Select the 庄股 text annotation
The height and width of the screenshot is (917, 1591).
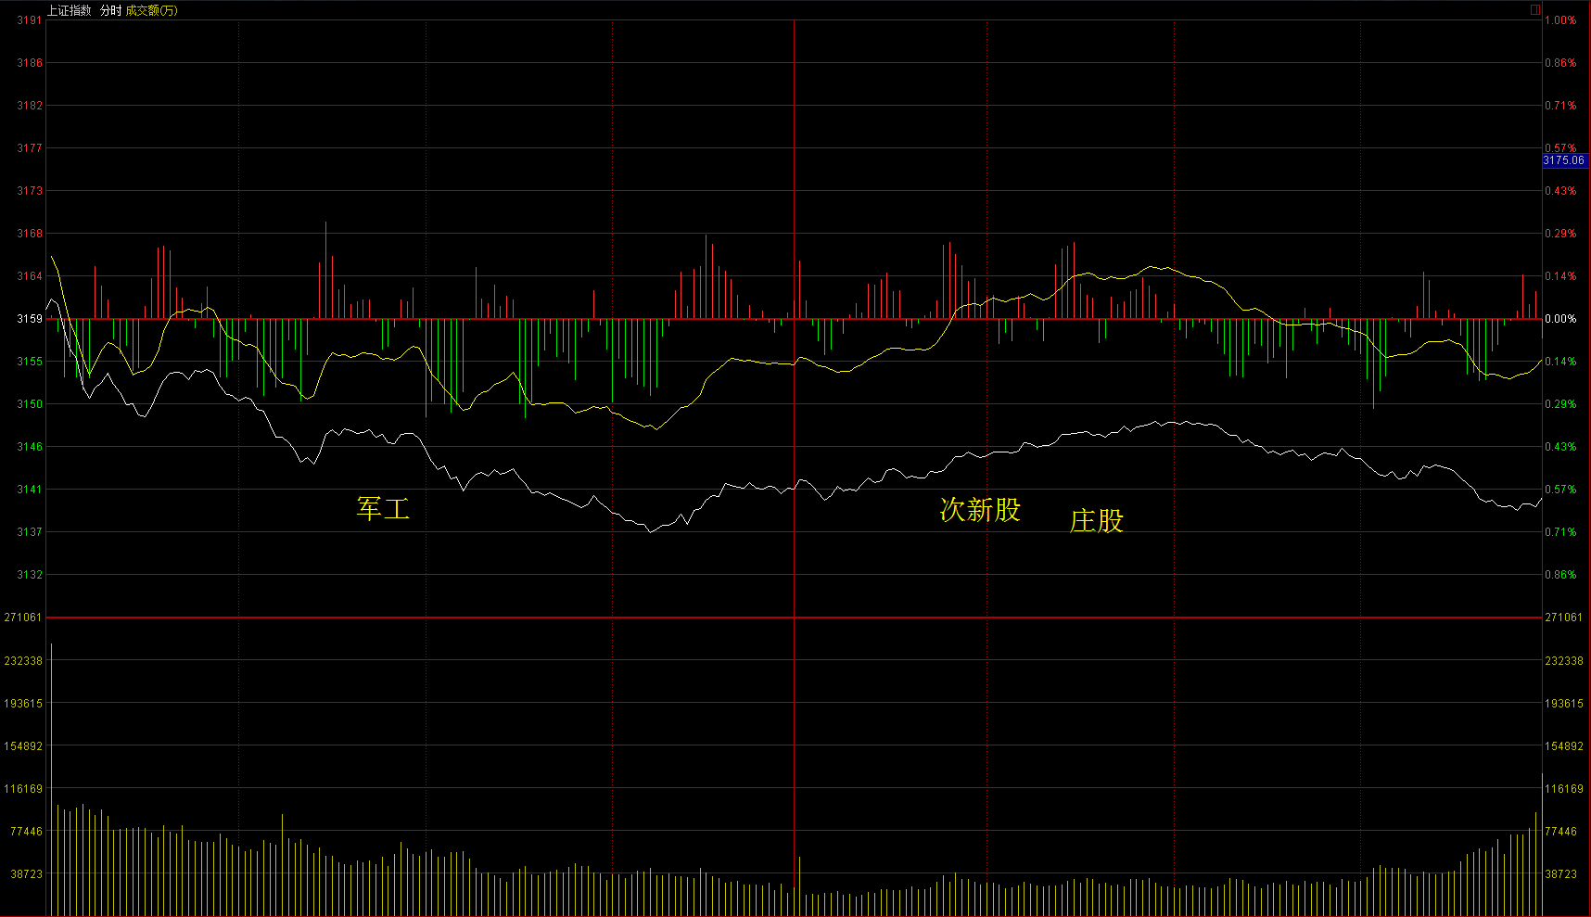tap(1097, 521)
